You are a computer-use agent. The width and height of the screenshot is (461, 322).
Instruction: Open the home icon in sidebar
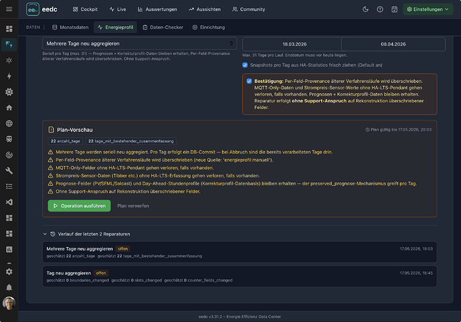9,108
